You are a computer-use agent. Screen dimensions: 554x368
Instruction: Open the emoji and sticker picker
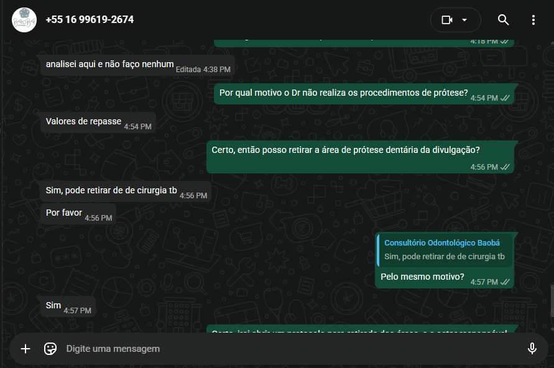coord(50,349)
